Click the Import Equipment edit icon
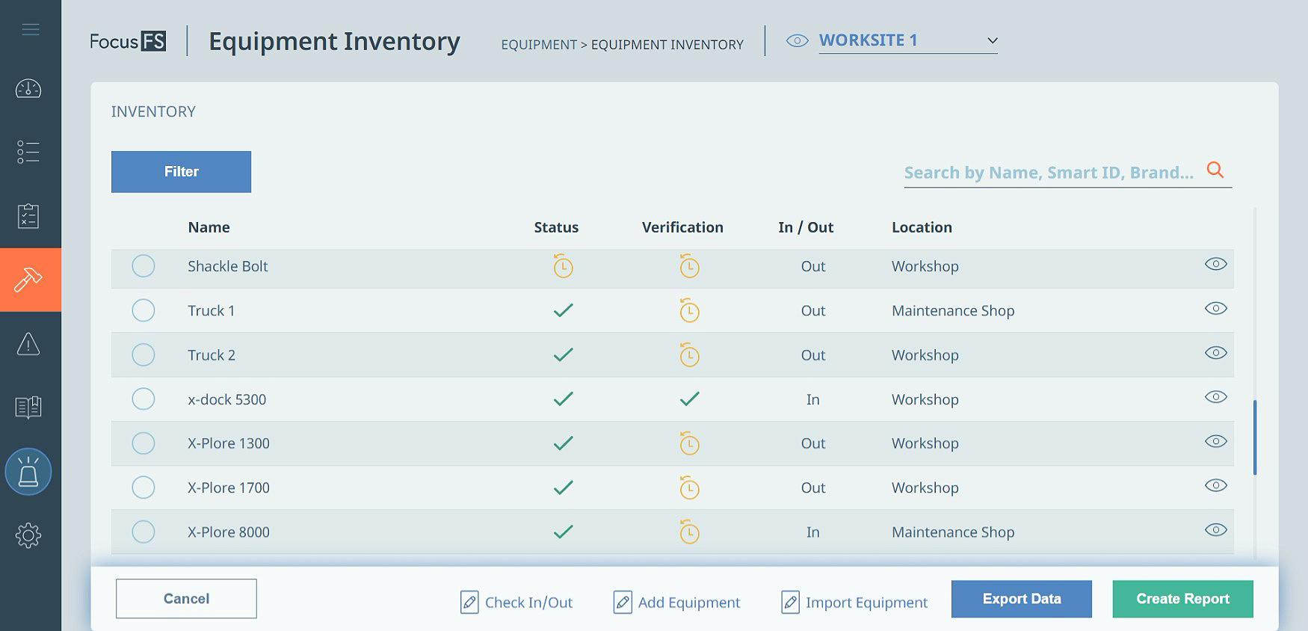 pos(790,602)
